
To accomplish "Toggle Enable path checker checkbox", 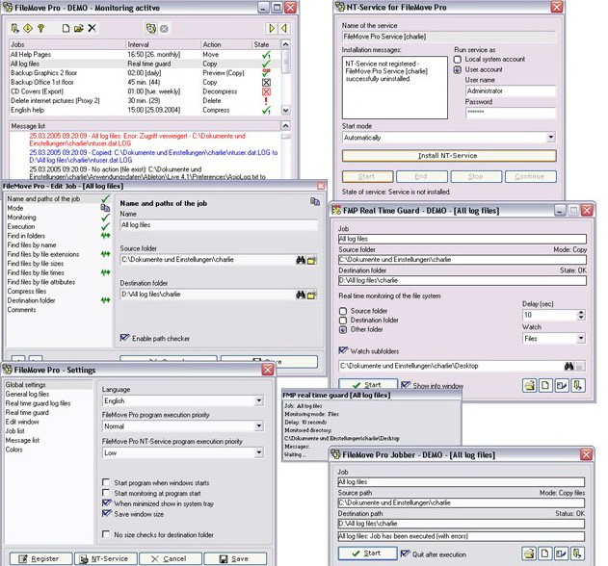I will click(x=124, y=338).
